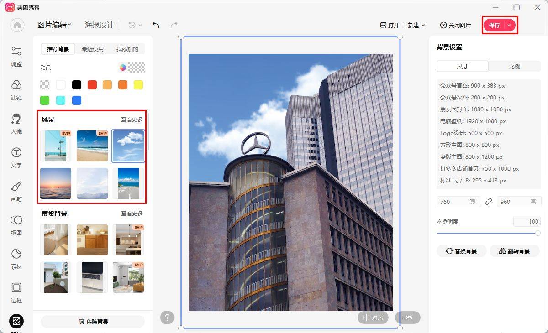Open the help question mark icon
Image resolution: width=548 pixels, height=333 pixels.
click(167, 317)
